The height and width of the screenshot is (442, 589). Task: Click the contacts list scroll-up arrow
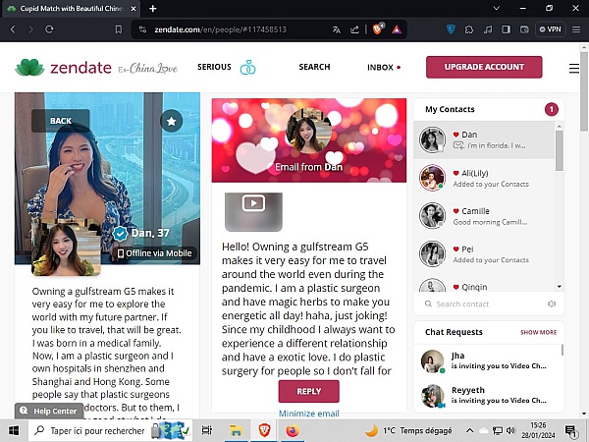coord(560,126)
